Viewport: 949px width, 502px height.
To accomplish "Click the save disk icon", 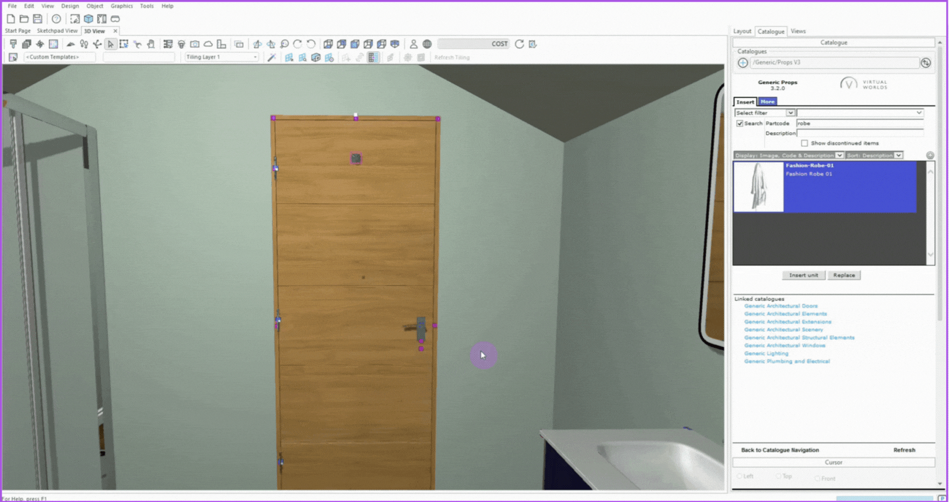I will (x=37, y=19).
